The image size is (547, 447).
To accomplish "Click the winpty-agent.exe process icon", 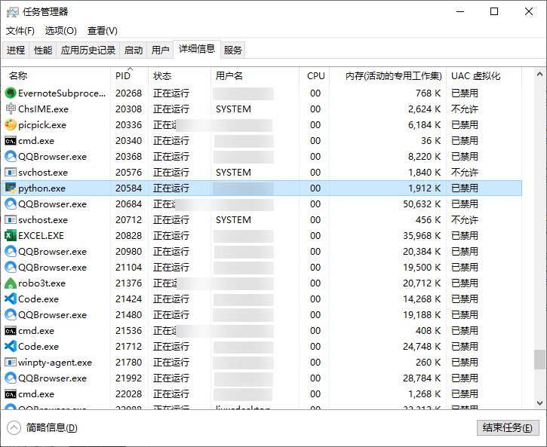I will coord(11,363).
